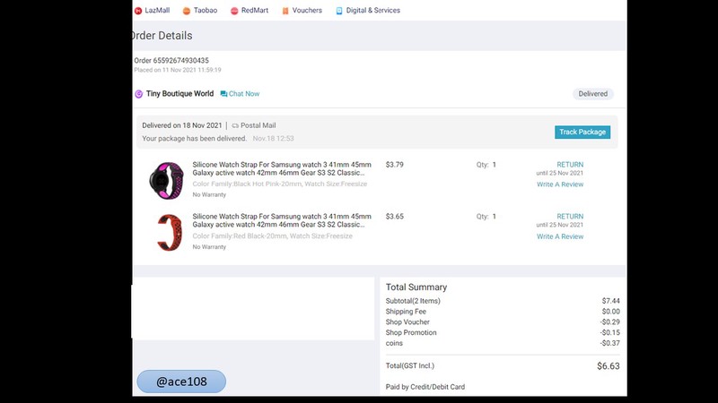The image size is (718, 403).
Task: Click 'Color Family:Black Hot Pink-20mm' variant text
Action: click(247, 184)
